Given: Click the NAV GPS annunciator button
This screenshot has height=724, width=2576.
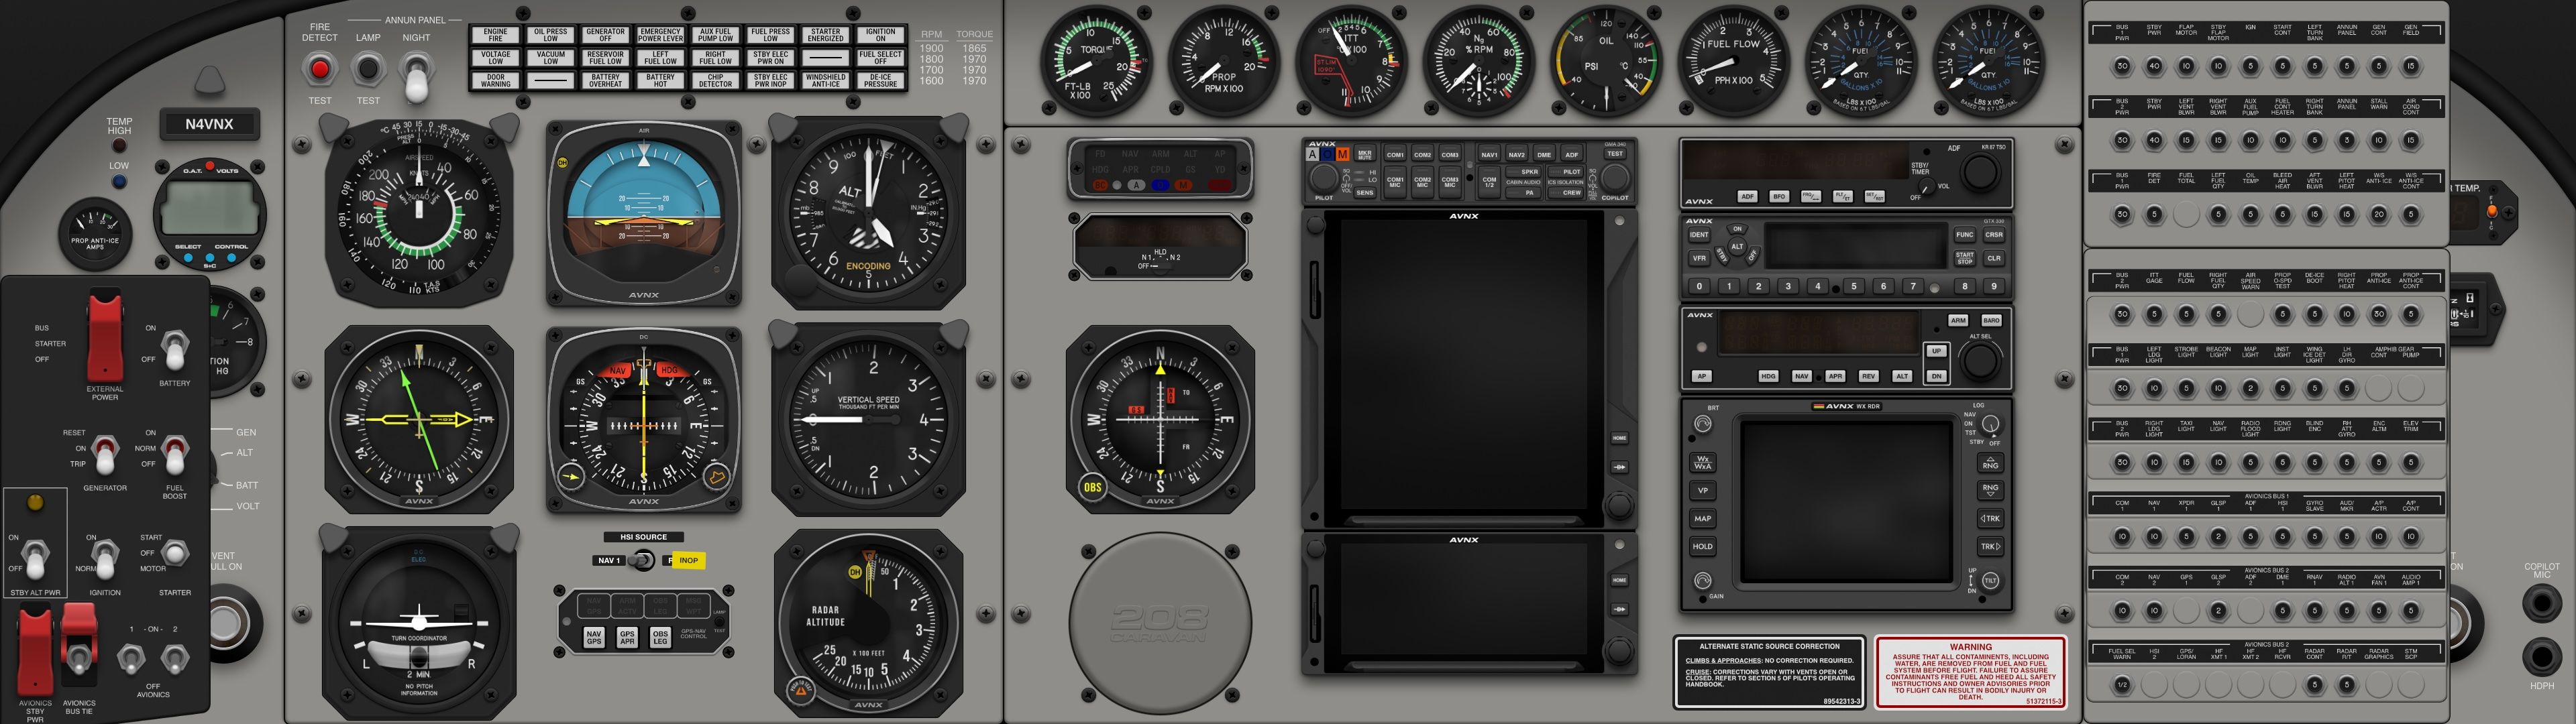Looking at the screenshot, I should coord(594,636).
